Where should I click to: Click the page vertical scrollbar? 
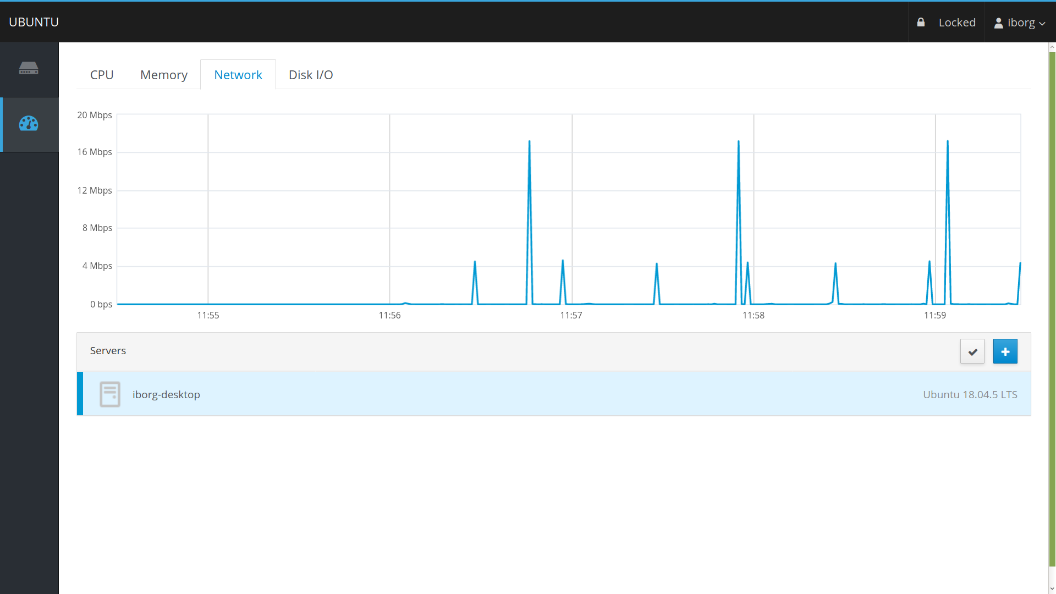pyautogui.click(x=1052, y=308)
